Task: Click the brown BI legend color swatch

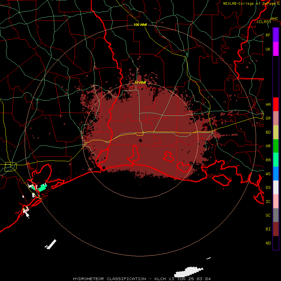Action: [x=276, y=229]
